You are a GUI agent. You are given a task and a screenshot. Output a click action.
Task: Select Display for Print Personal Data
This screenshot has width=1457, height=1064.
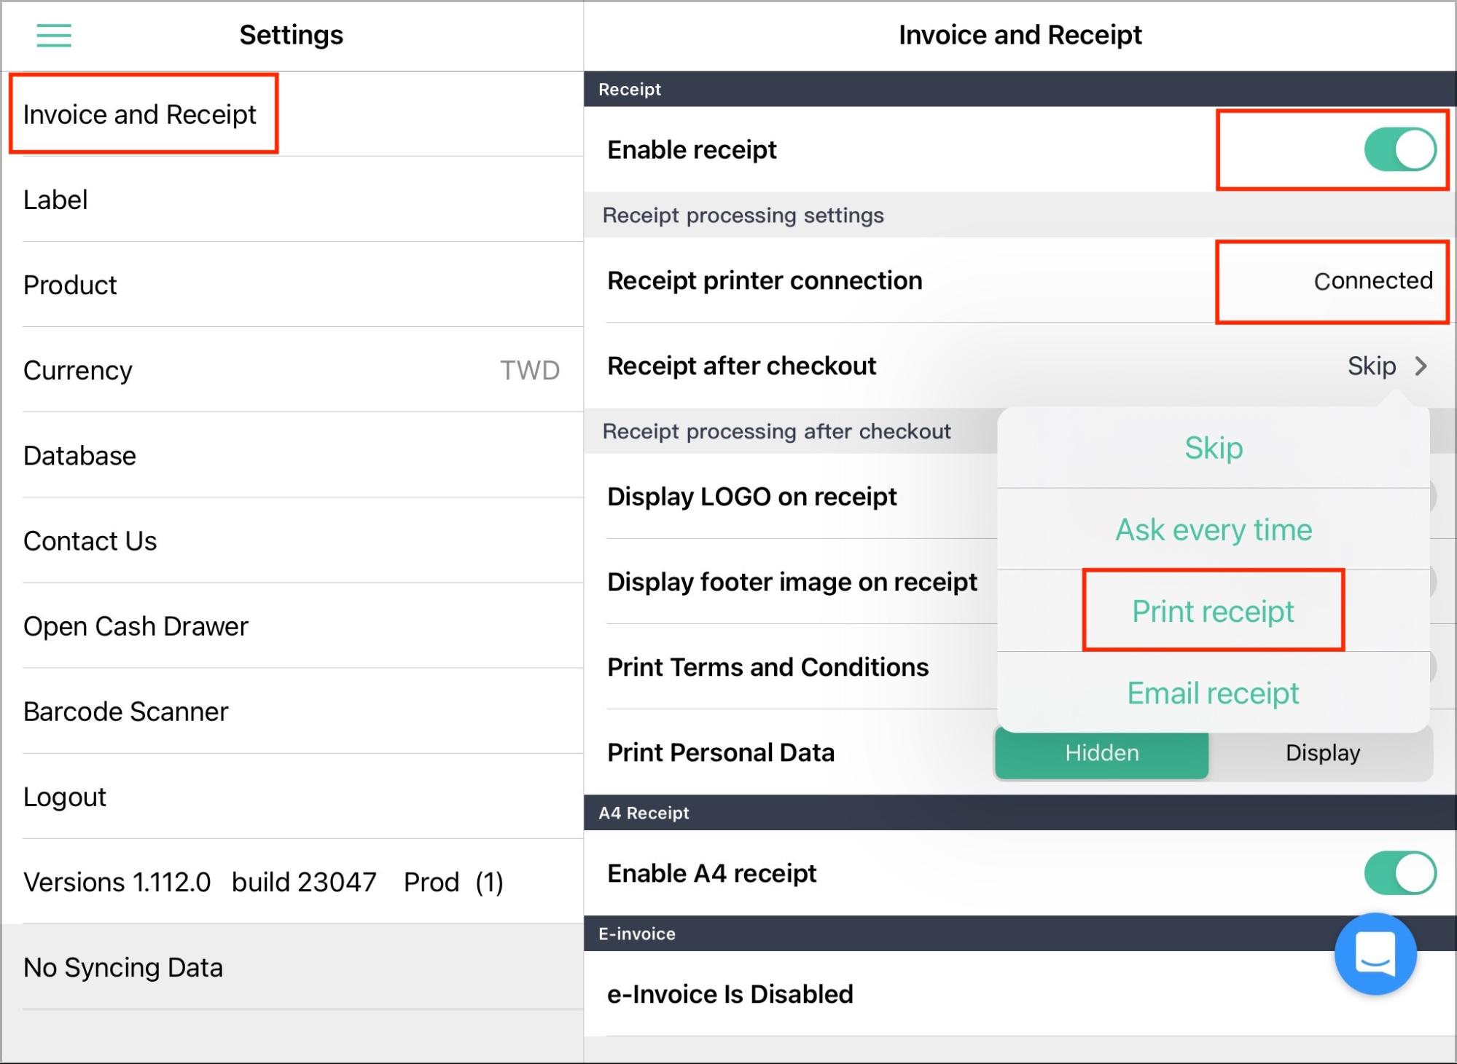[1322, 752]
